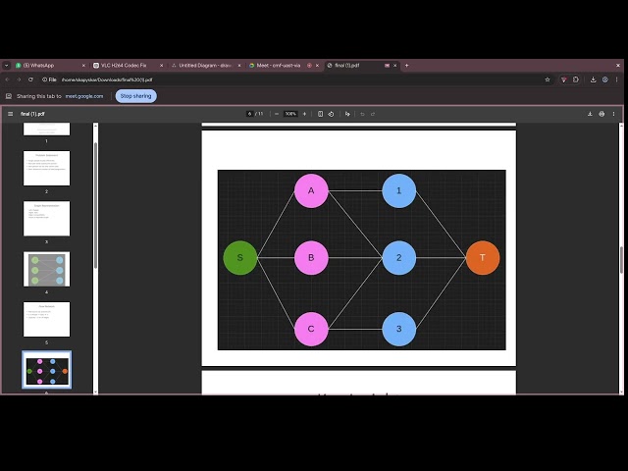Screen dimensions: 628x471
Task: Click the pink C node
Action: point(311,329)
